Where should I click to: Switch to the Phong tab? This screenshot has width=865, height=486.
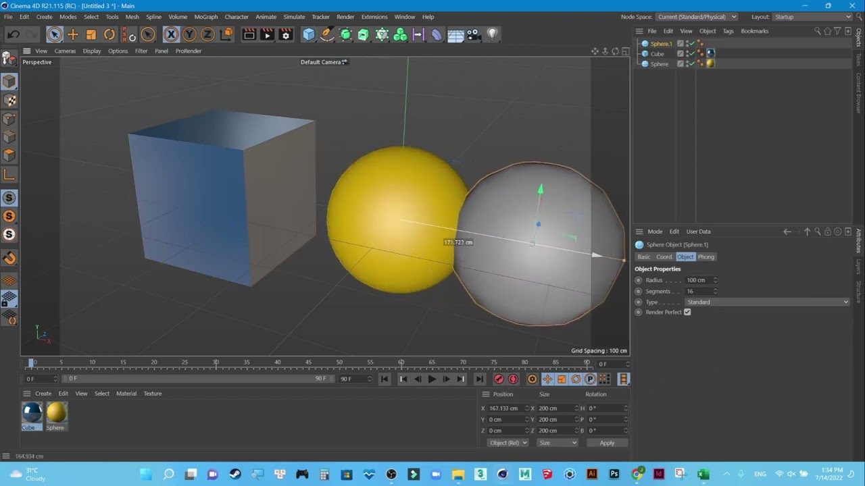(x=706, y=257)
